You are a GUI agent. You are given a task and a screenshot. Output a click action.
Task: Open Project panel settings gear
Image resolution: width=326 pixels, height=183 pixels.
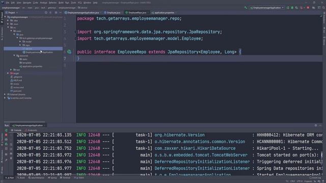click(56, 13)
